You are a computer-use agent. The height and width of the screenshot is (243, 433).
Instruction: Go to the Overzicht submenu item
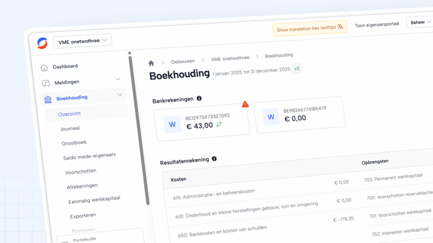click(x=69, y=114)
